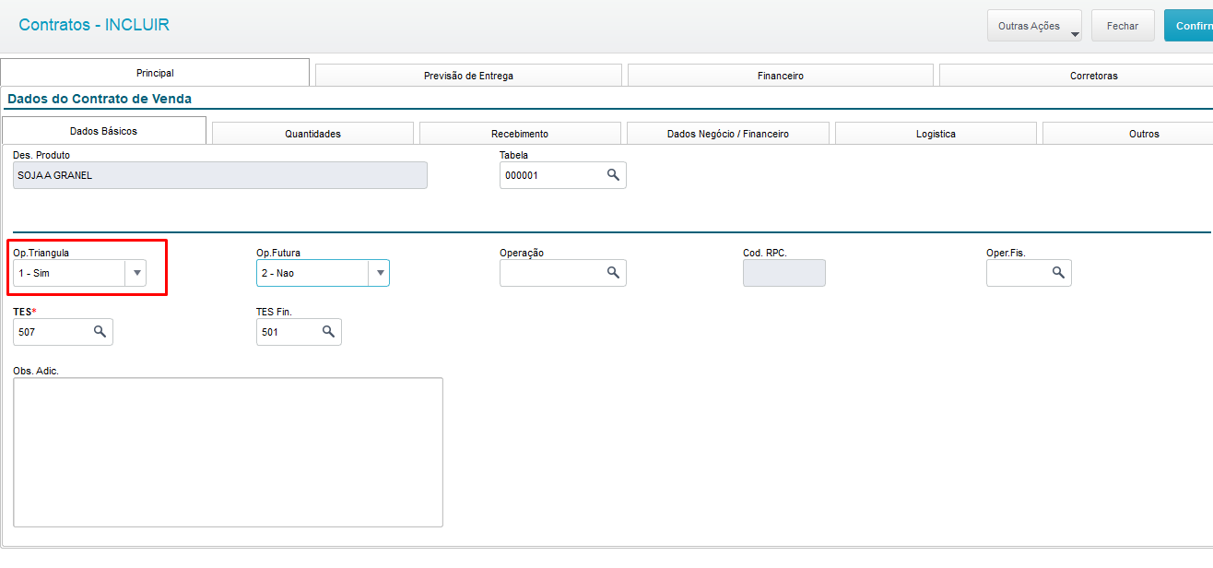Viewport: 1213px width, 568px height.
Task: Click the Obs. Adic. text area
Action: point(228,452)
